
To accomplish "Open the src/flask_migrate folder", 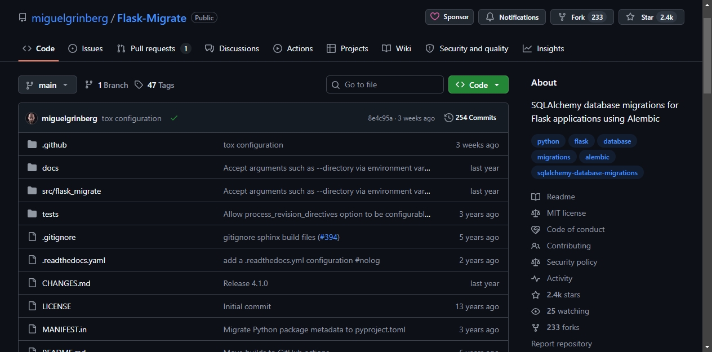I will [x=72, y=191].
